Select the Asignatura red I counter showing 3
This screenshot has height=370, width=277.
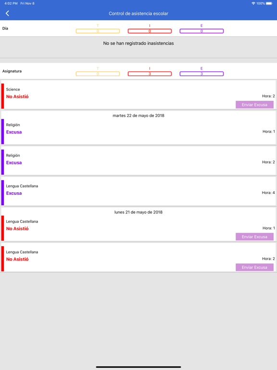pos(150,74)
